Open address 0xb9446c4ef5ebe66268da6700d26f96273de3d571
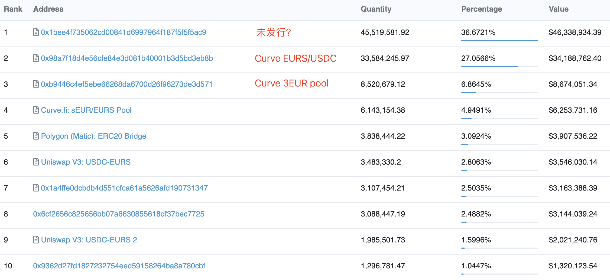The width and height of the screenshot is (610, 280). point(127,84)
